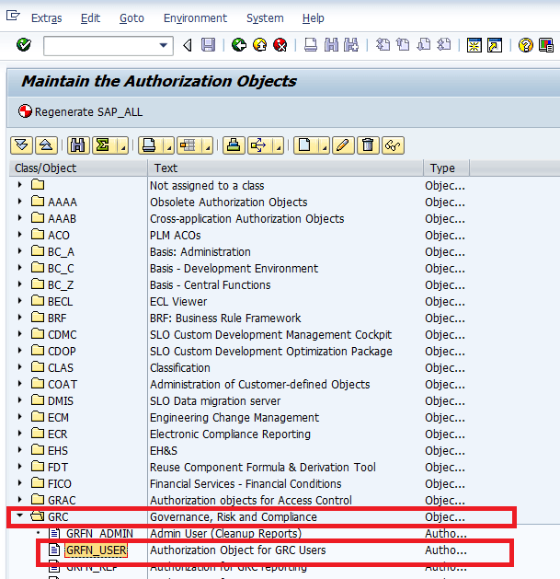Click the red Cancel icon
Viewport: 560px width, 579px height.
pos(280,45)
